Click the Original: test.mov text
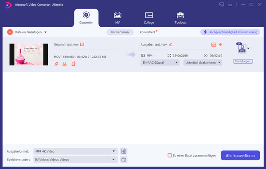The height and width of the screenshot is (169, 266). pos(66,44)
